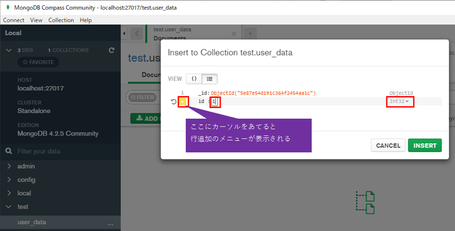The image size is (455, 231).
Task: Click the ADD DATA green button
Action: [146, 119]
